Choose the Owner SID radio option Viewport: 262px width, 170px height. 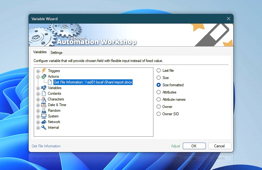158,114
